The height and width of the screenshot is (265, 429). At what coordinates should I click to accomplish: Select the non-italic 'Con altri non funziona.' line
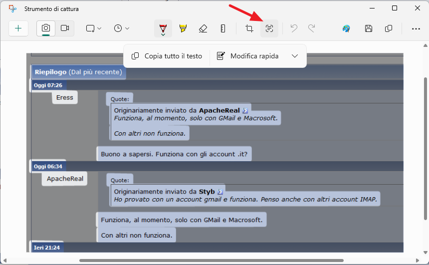click(137, 236)
